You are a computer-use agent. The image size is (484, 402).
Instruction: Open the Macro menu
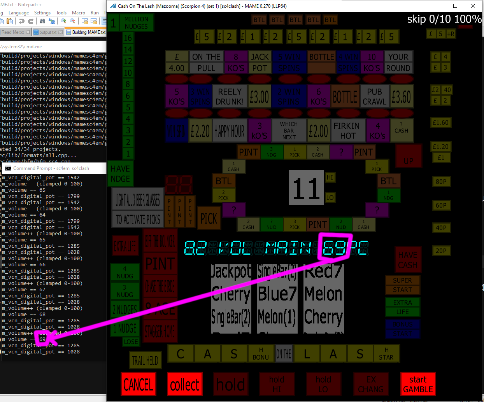(x=78, y=13)
